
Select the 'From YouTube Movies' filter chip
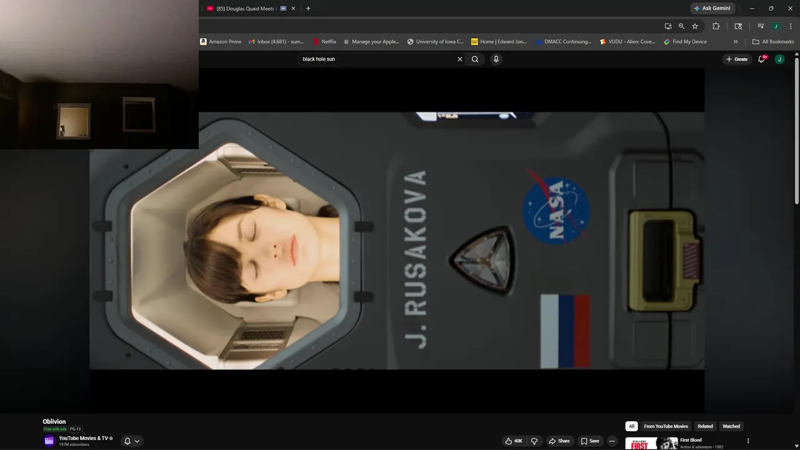tap(666, 426)
